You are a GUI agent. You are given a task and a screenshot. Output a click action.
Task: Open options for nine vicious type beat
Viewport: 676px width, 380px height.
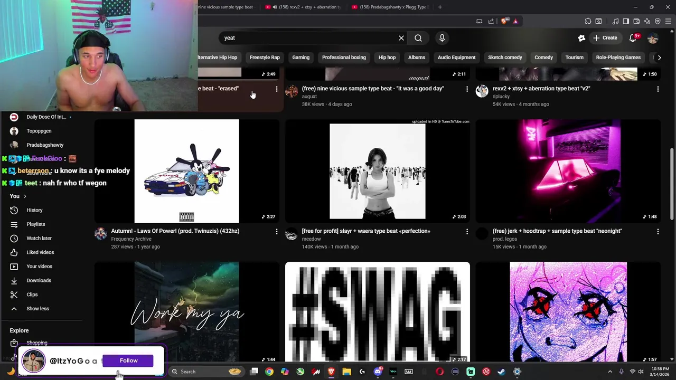click(467, 89)
